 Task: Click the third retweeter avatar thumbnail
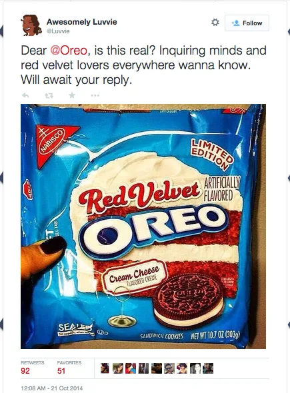point(131,368)
